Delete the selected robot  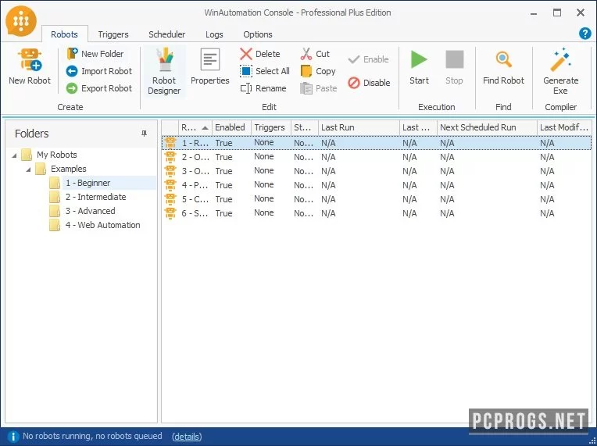pos(260,54)
